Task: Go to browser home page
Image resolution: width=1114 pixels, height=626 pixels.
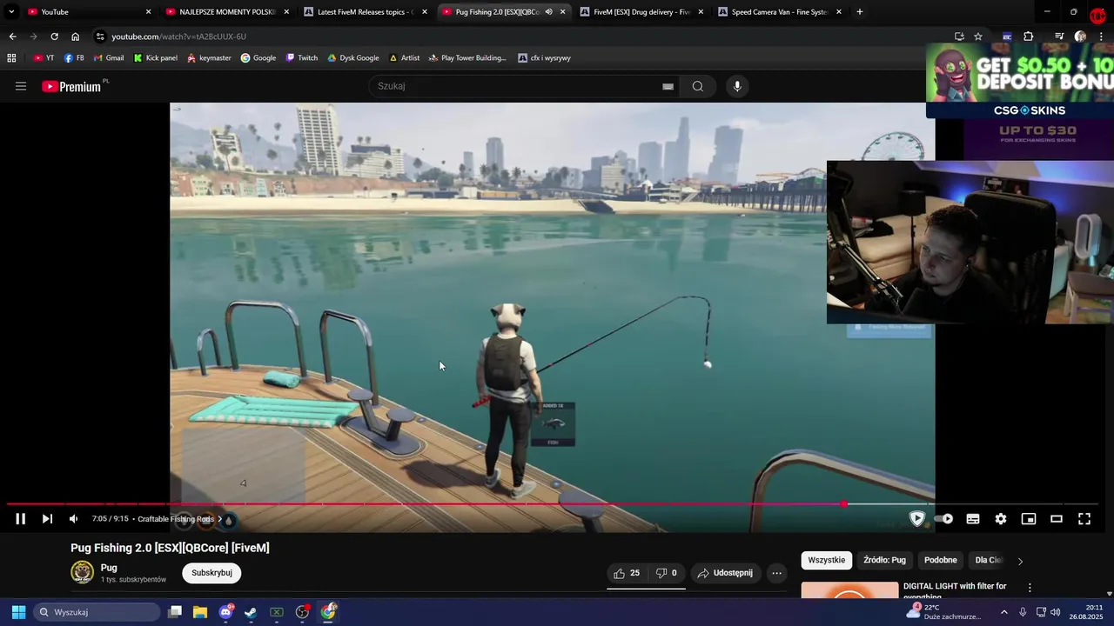Action: click(75, 37)
